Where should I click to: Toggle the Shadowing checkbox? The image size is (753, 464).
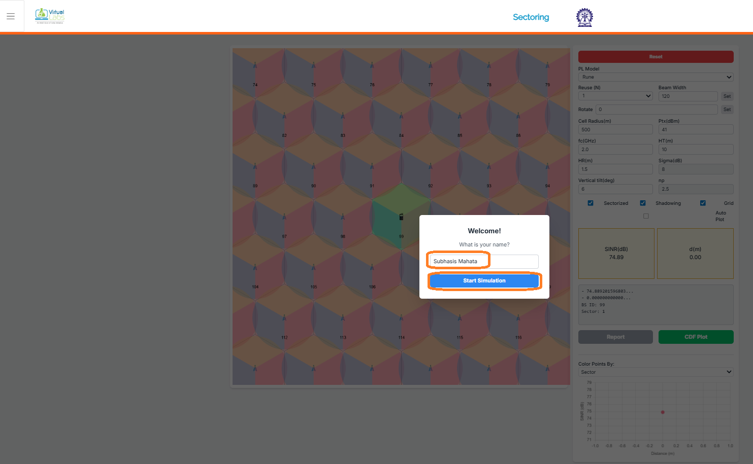[x=643, y=203]
